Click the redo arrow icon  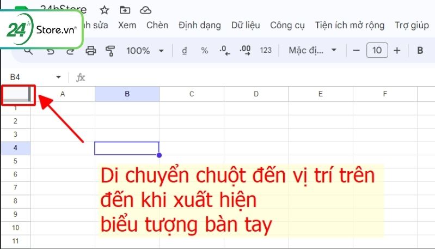click(70, 51)
